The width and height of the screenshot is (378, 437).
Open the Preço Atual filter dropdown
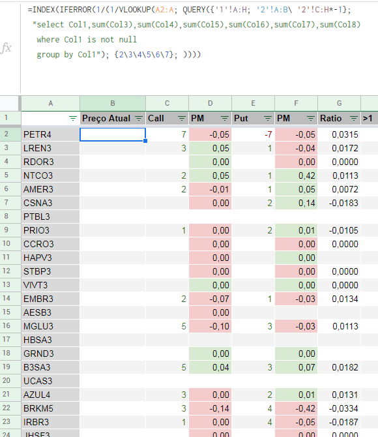pos(139,119)
